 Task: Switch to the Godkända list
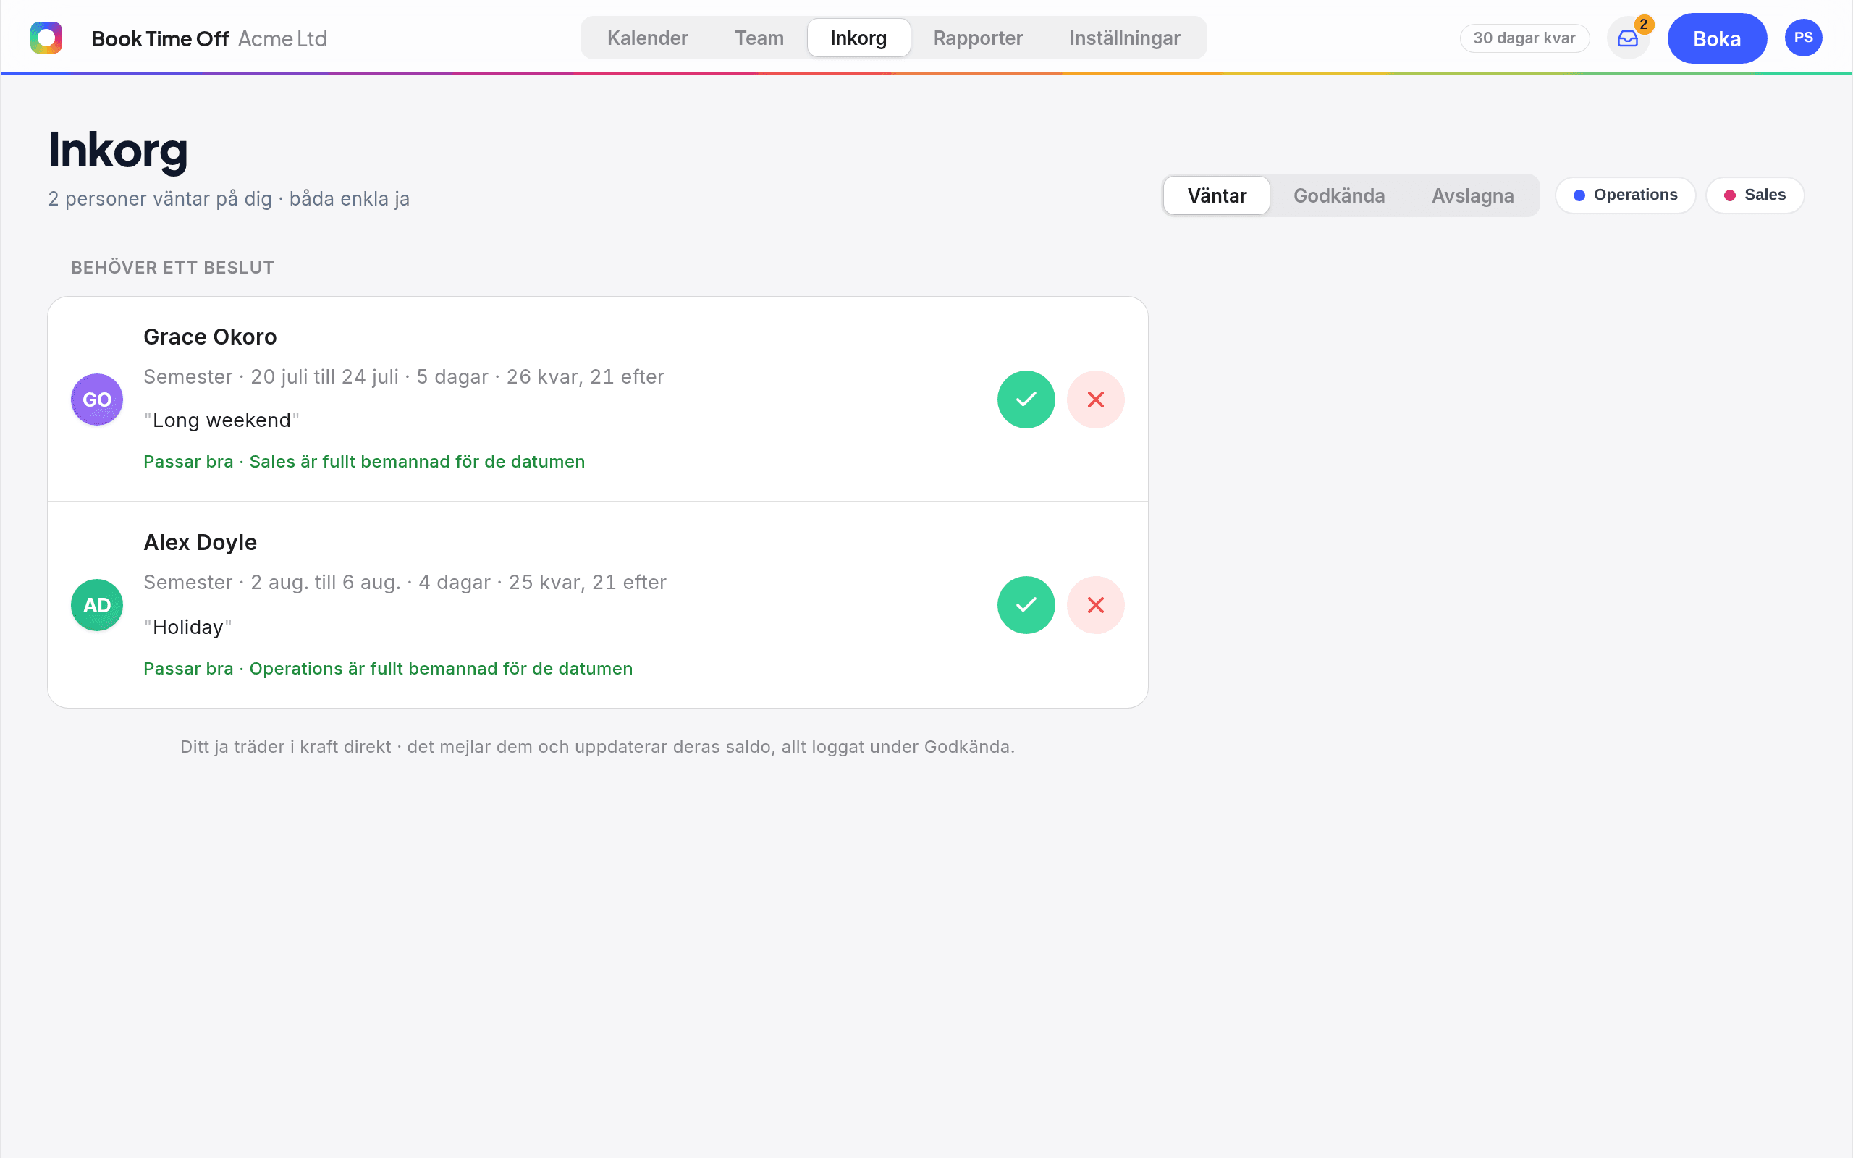pyautogui.click(x=1338, y=195)
